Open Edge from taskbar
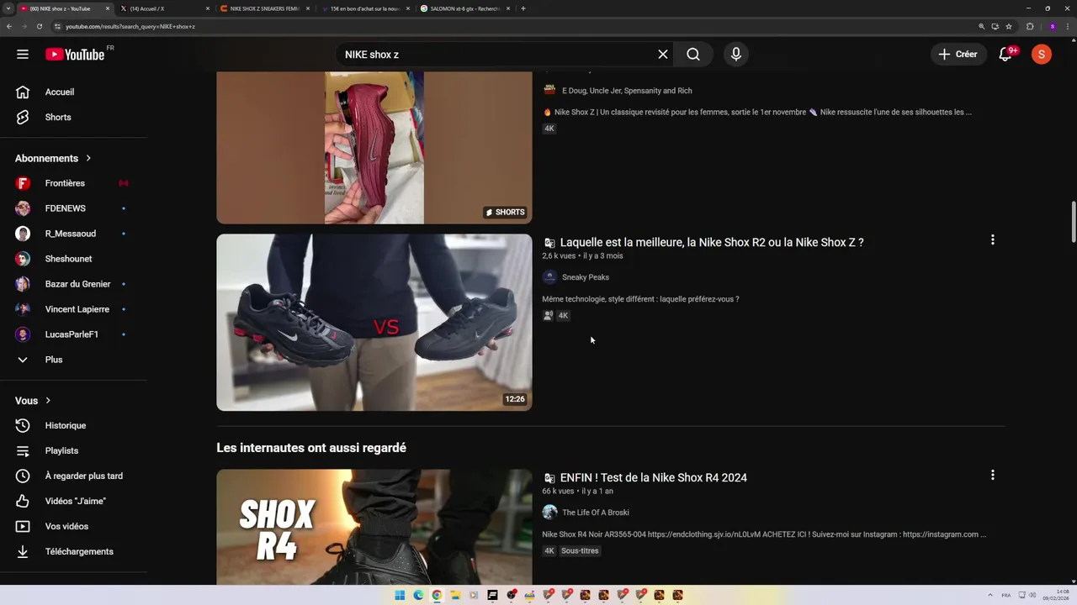The width and height of the screenshot is (1077, 605). [x=418, y=595]
